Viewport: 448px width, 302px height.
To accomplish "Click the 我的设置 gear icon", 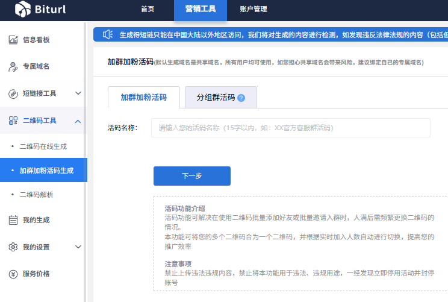I will [x=13, y=247].
